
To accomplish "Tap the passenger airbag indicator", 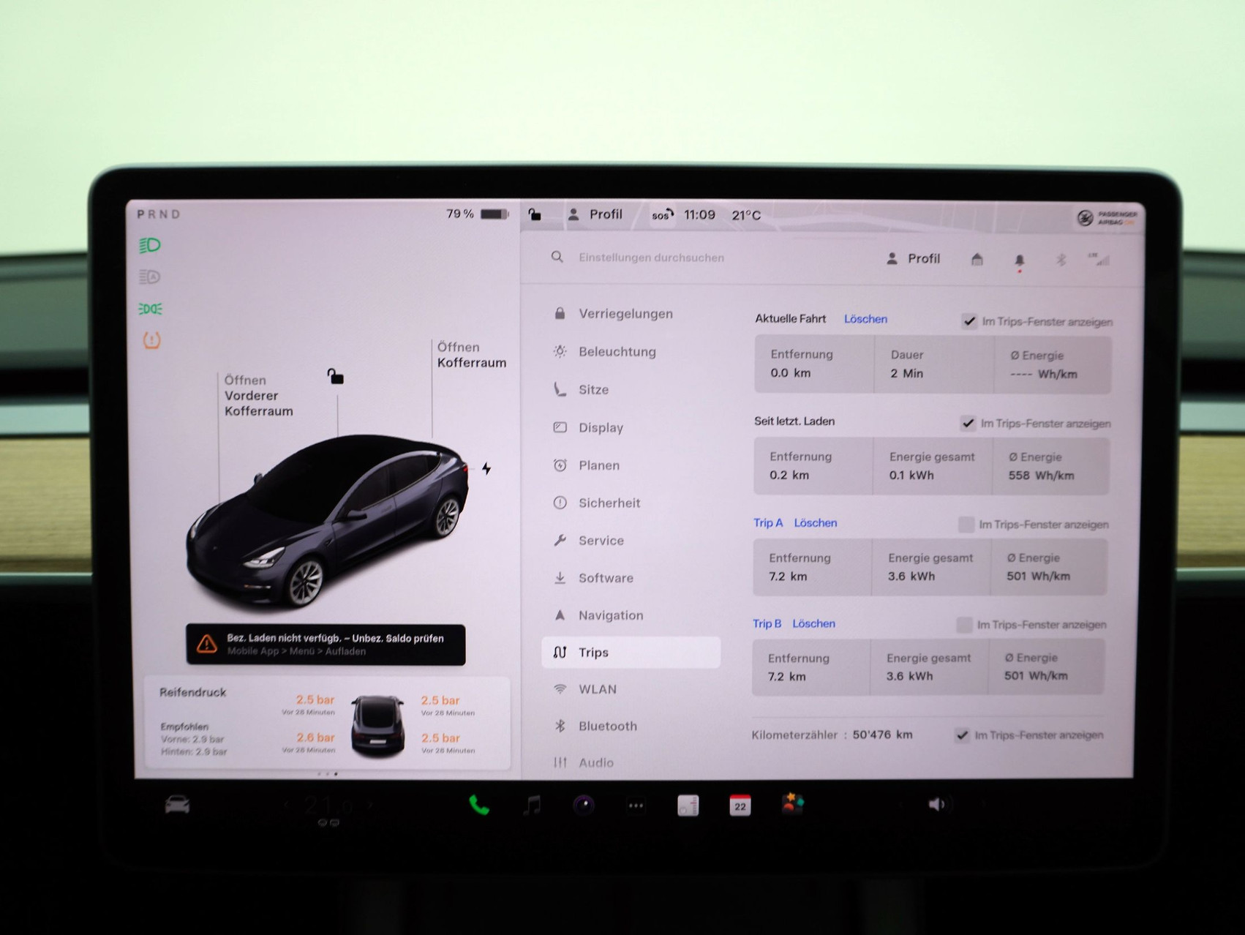I will 1106,218.
